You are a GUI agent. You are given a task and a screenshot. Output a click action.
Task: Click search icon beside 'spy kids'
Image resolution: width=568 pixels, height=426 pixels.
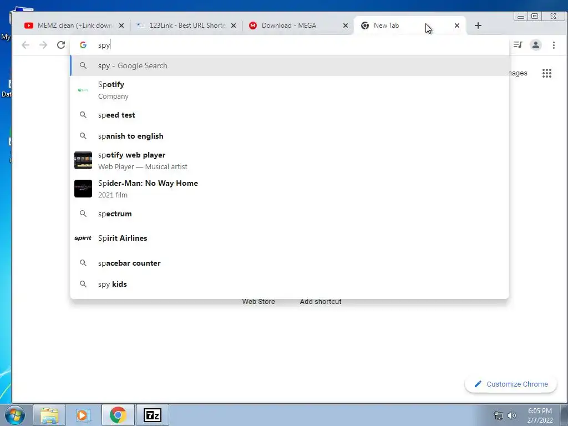pyautogui.click(x=83, y=284)
